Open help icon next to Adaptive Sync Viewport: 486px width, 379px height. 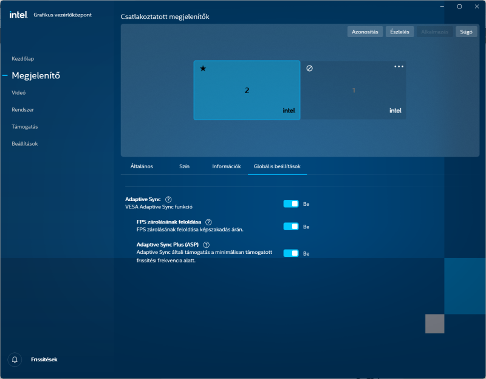click(168, 199)
